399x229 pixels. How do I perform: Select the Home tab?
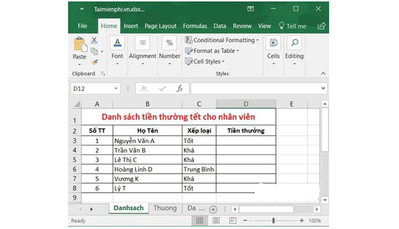pos(109,26)
